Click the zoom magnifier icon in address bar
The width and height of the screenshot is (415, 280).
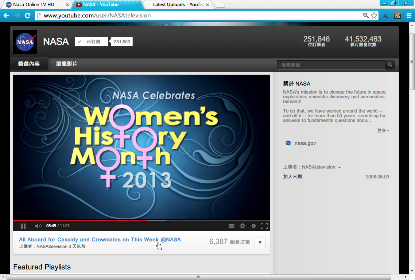[366, 15]
